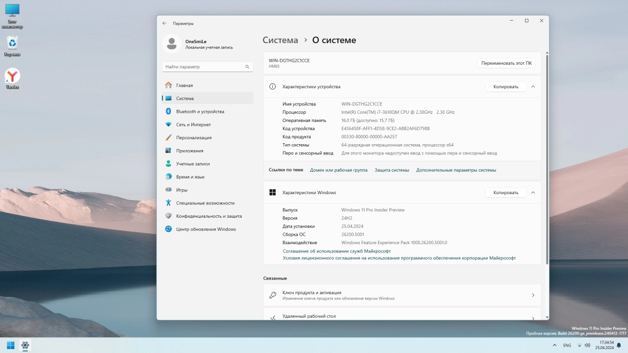The width and height of the screenshot is (628, 353).
Task: Open Защита системы link
Action: (x=392, y=170)
